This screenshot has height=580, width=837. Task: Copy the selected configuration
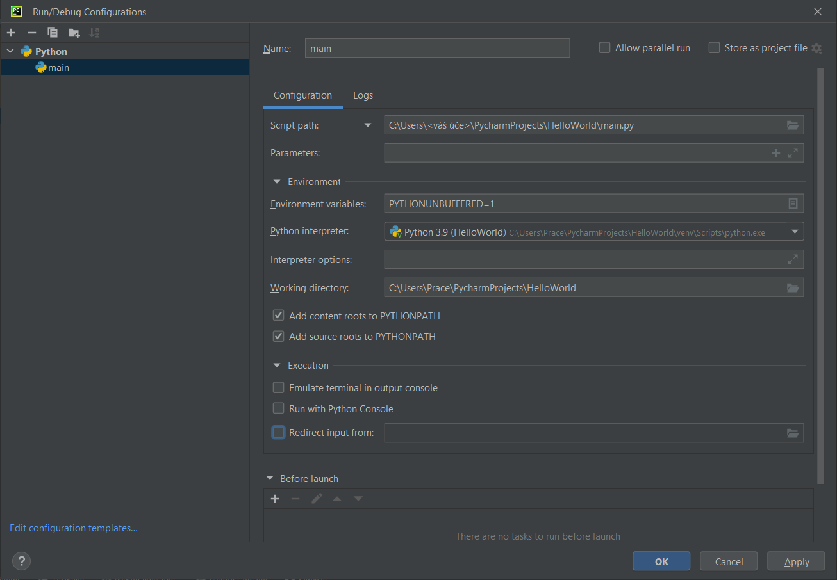tap(53, 33)
